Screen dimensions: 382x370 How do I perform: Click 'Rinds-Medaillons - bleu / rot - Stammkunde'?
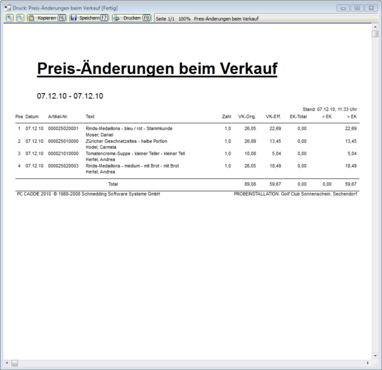click(x=129, y=129)
